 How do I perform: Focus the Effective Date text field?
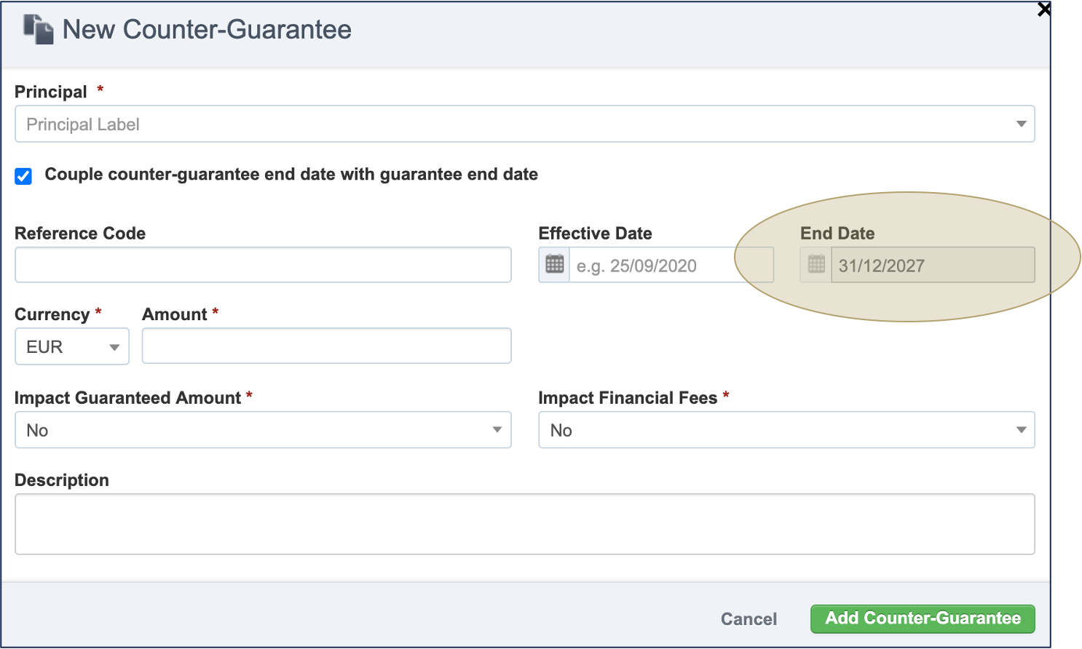671,265
